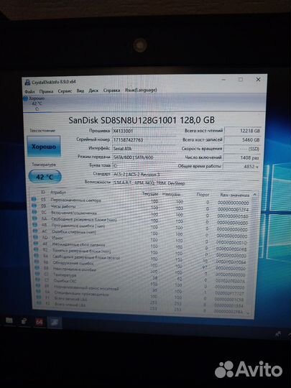The image size is (291, 388).
Task: Click the Наихудшее column header
Action: (171, 194)
